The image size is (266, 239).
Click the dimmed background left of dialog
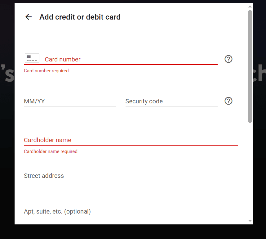[7, 119]
